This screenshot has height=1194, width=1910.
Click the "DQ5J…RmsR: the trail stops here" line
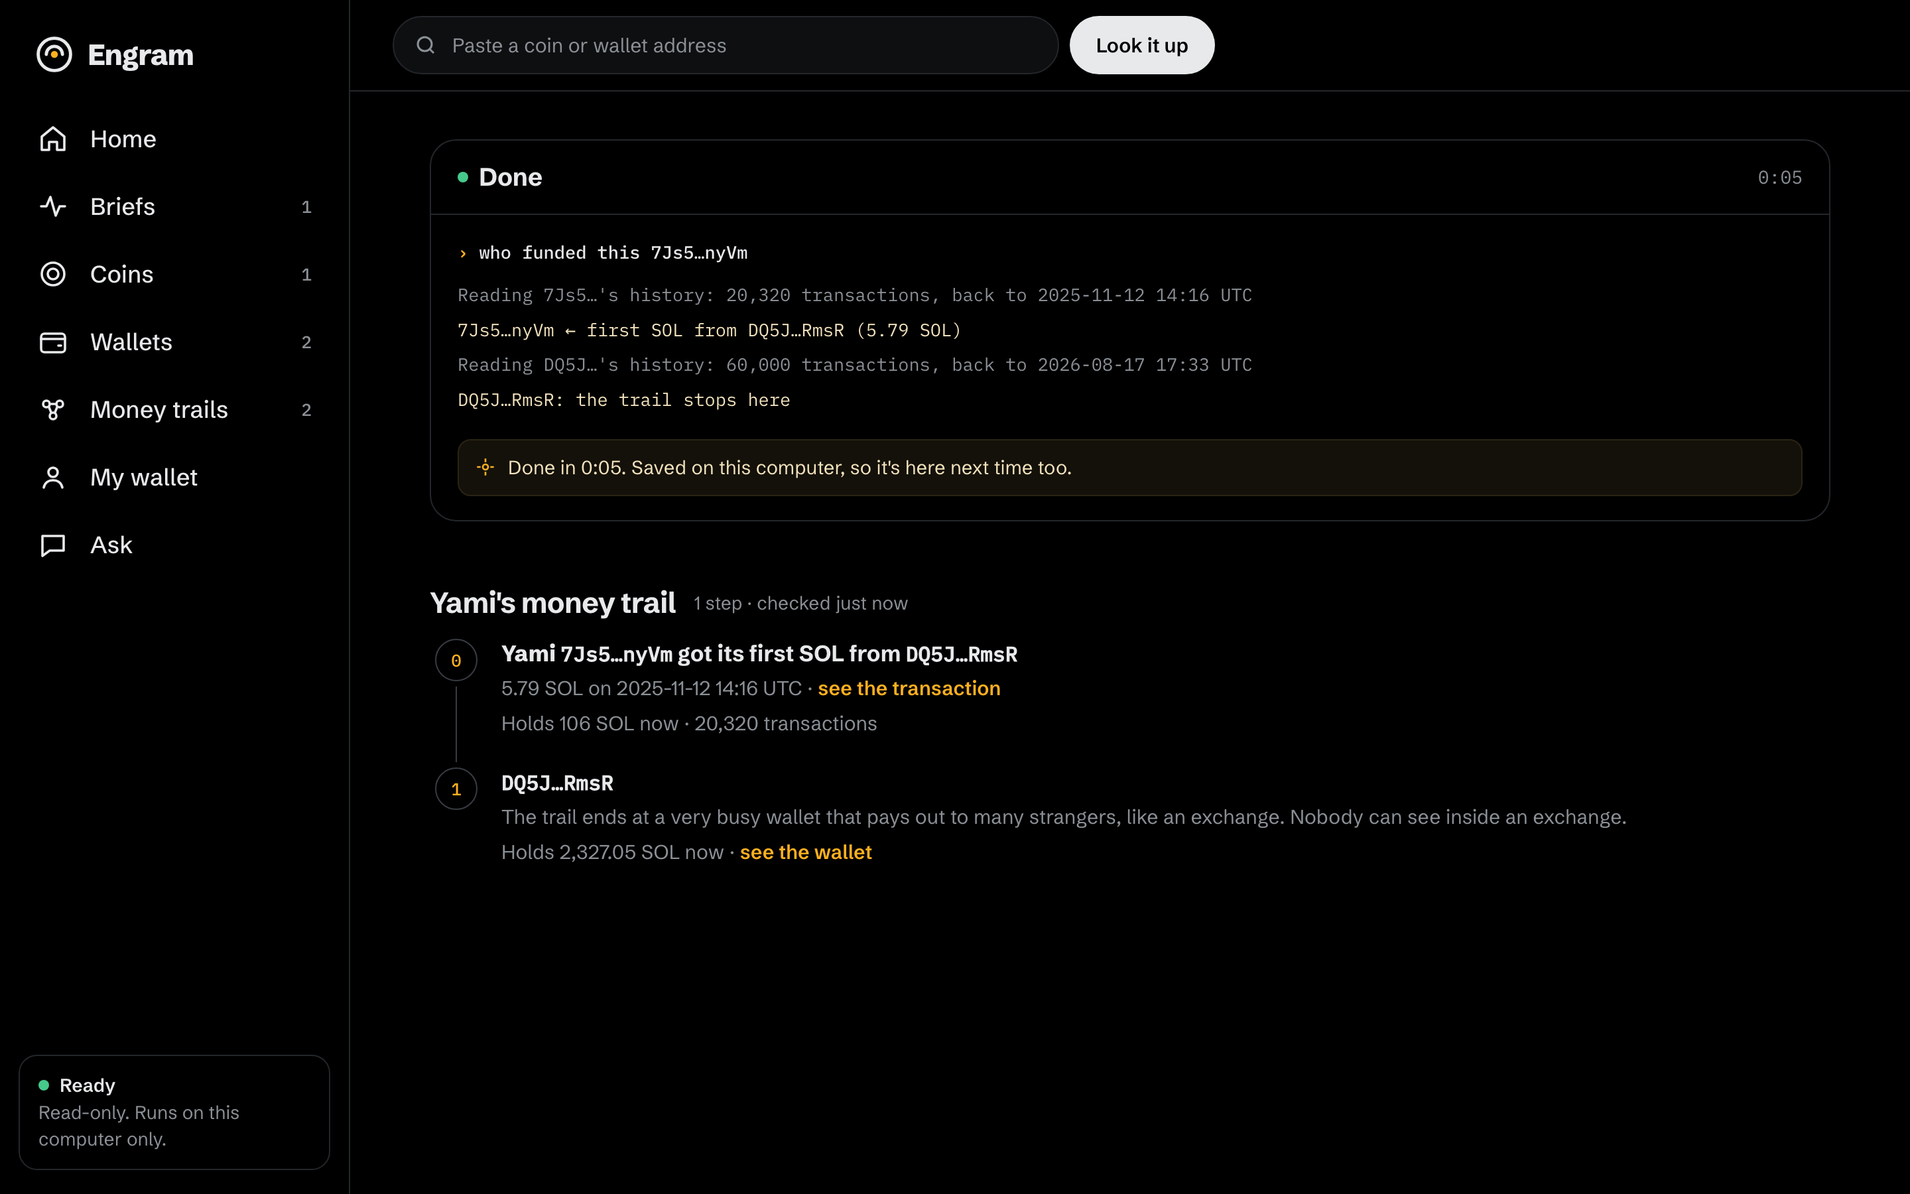tap(623, 401)
